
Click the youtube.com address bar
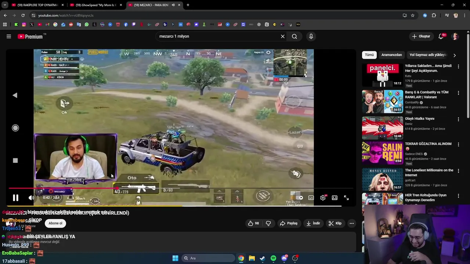217,15
